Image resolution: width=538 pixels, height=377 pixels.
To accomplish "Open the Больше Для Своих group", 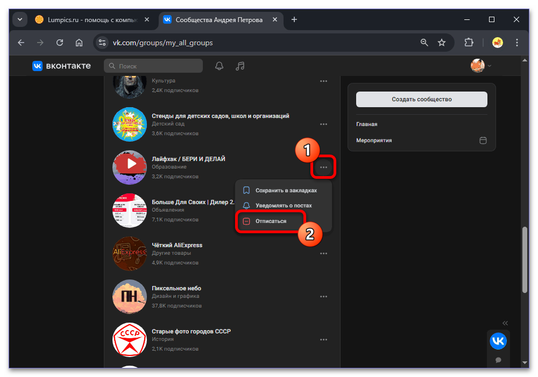I will tap(193, 203).
